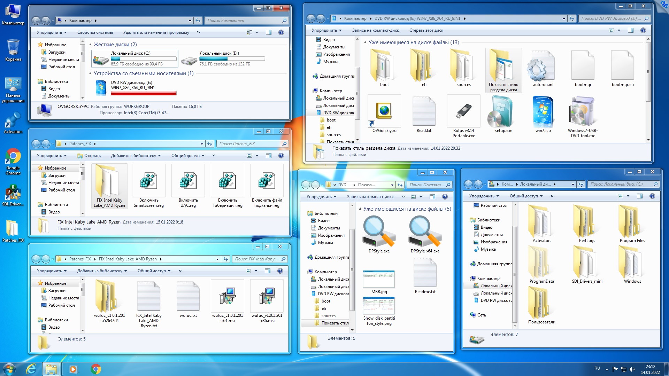
Task: Click the Открыть button in Patches_FIX
Action: [89, 156]
